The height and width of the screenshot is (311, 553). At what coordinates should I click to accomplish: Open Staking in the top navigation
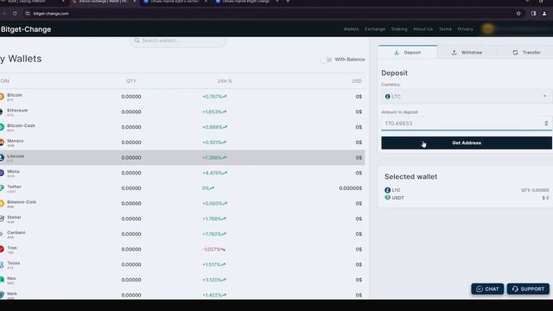[399, 29]
